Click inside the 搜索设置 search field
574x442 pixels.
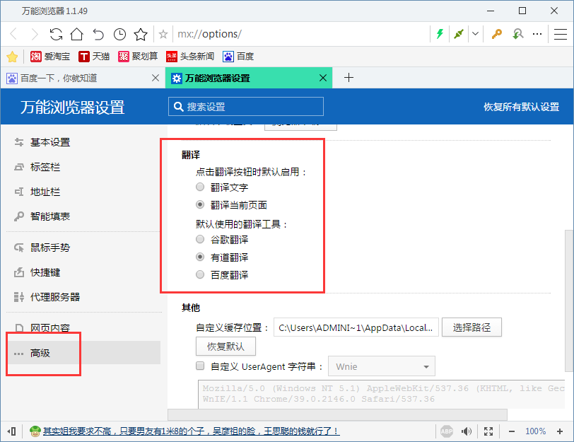[245, 107]
